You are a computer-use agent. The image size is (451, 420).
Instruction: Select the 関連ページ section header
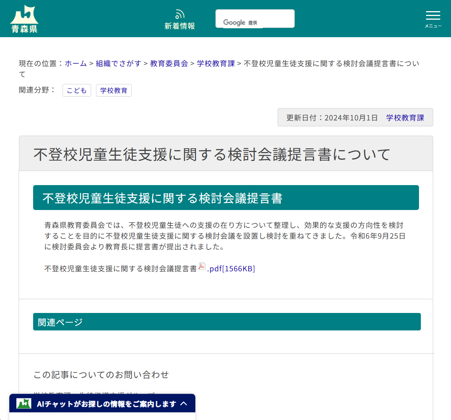226,322
